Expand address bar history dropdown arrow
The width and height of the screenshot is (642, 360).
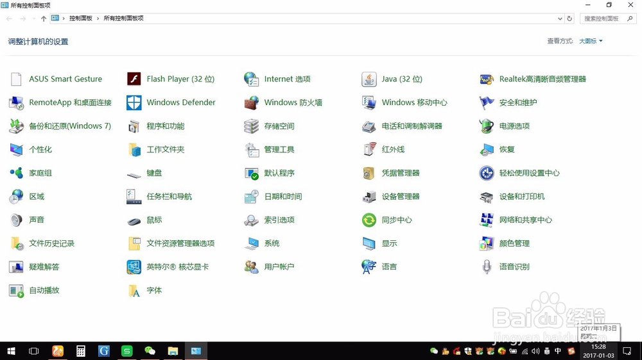tap(560, 19)
